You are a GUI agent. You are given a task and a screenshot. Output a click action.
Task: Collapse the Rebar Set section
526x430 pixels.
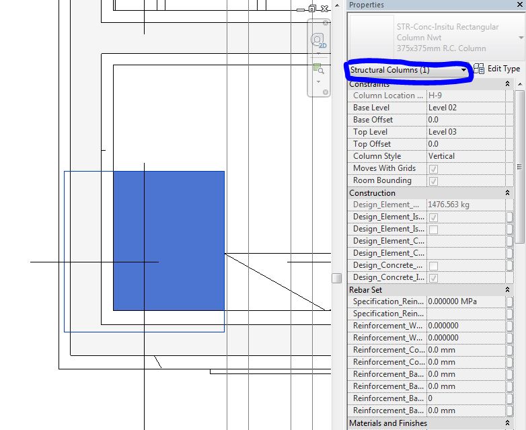508,289
